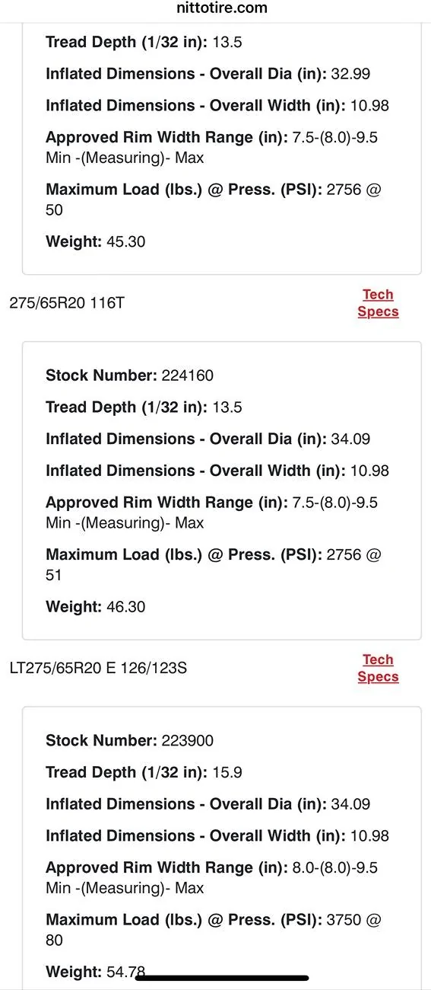Tap the nittotire.com address at top
This screenshot has width=431, height=990.
[215, 8]
